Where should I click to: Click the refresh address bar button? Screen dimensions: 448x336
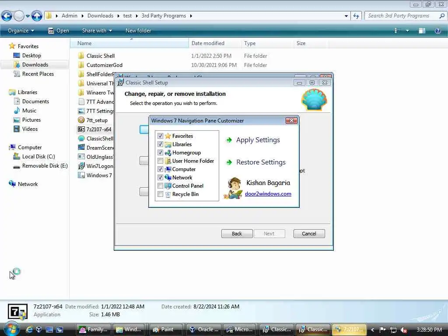(x=356, y=16)
